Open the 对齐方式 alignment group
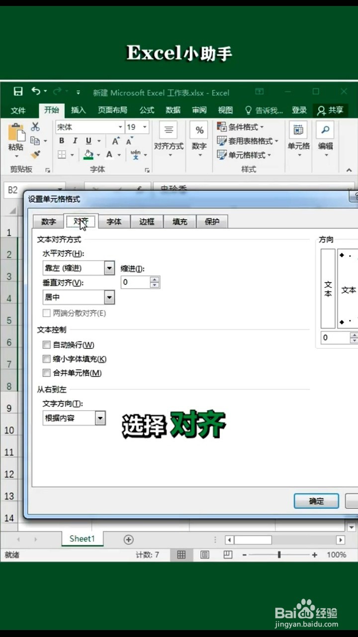Viewport: 358px width, 637px height. tap(169, 139)
